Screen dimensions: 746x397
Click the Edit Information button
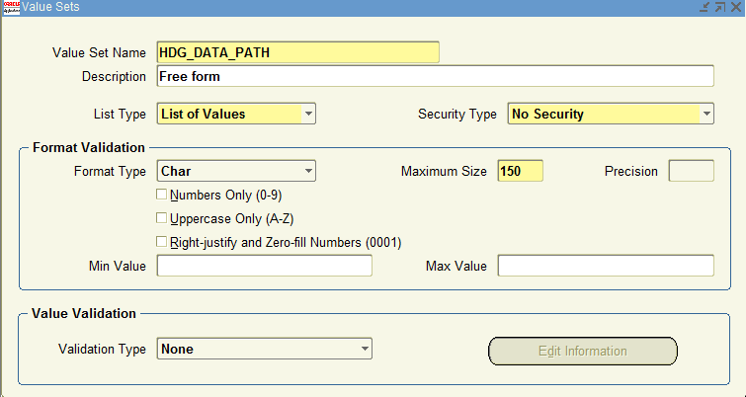[x=583, y=352]
